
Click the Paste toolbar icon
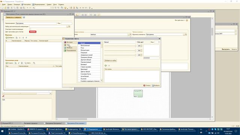pyautogui.click(x=18, y=7)
